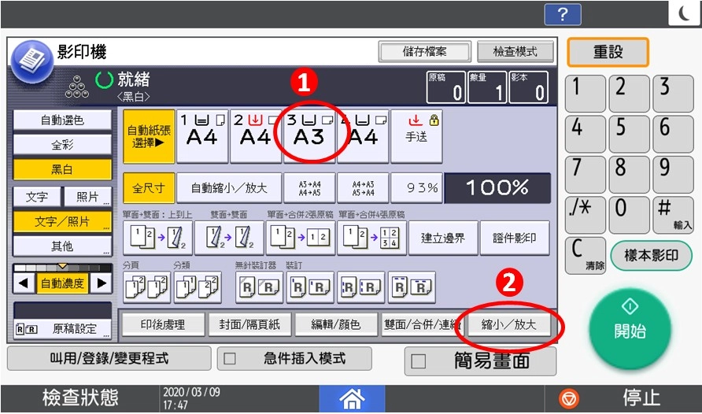The height and width of the screenshot is (414, 702).
Task: Choose 2-sided to 2-sided duplex icon
Action: [x=229, y=238]
